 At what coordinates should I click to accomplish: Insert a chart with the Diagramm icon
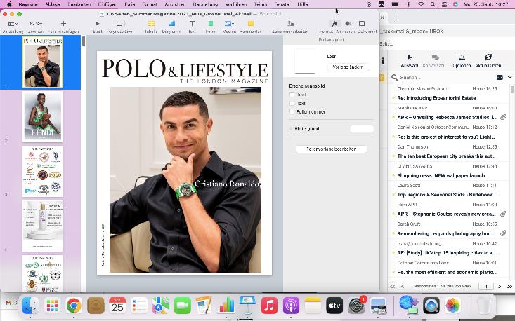(x=171, y=24)
